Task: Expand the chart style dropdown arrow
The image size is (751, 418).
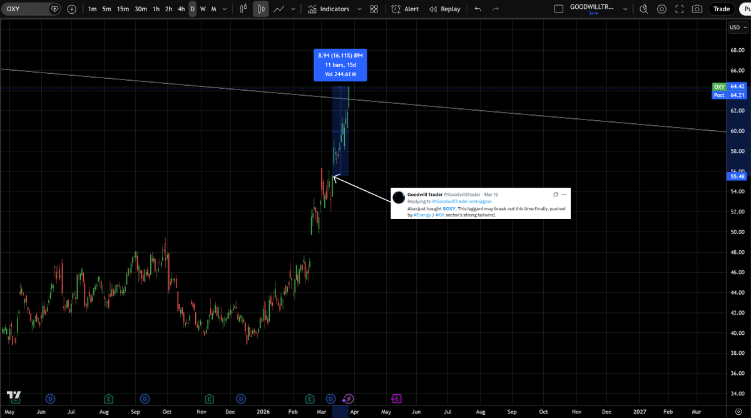Action: pyautogui.click(x=293, y=9)
